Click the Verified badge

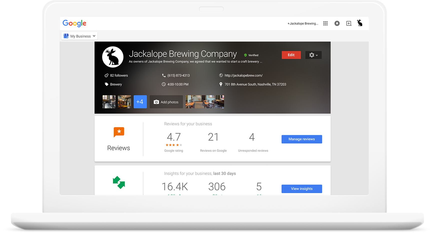(251, 55)
